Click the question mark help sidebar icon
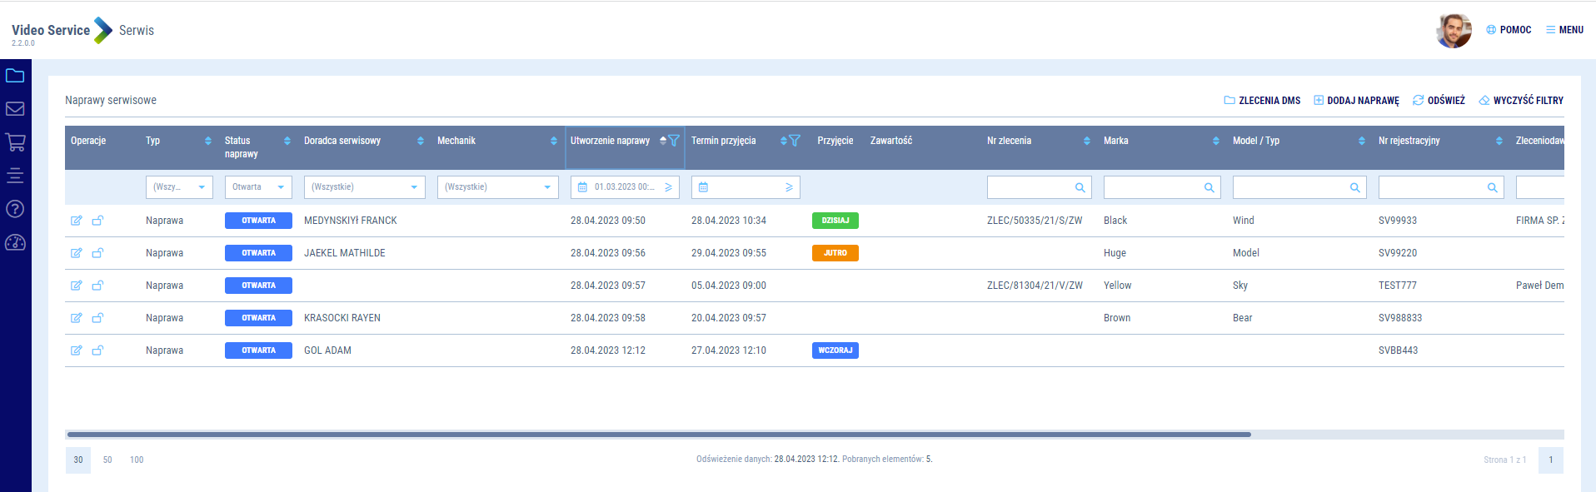The width and height of the screenshot is (1596, 492). [15, 209]
